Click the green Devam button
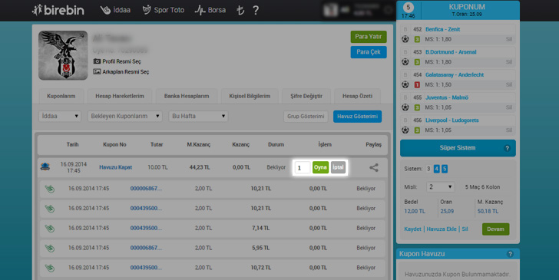Image resolution: width=559 pixels, height=280 pixels. click(495, 229)
